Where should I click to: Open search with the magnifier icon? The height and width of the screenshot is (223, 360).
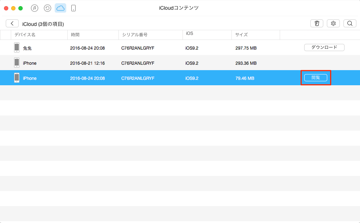tap(350, 23)
